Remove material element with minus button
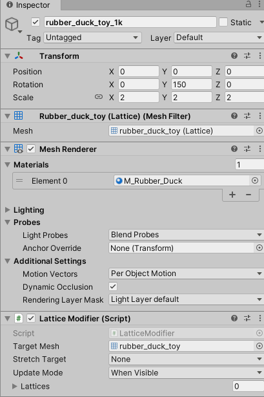The height and width of the screenshot is (397, 264). click(249, 195)
